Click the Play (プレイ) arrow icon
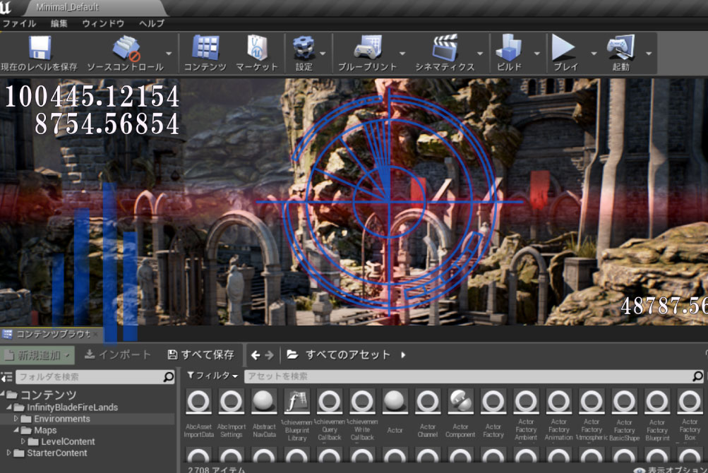The width and height of the screenshot is (708, 473). (563, 48)
